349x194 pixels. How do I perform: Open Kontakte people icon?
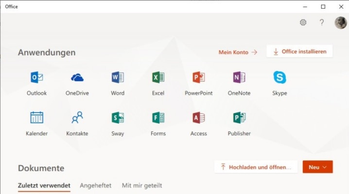(77, 118)
